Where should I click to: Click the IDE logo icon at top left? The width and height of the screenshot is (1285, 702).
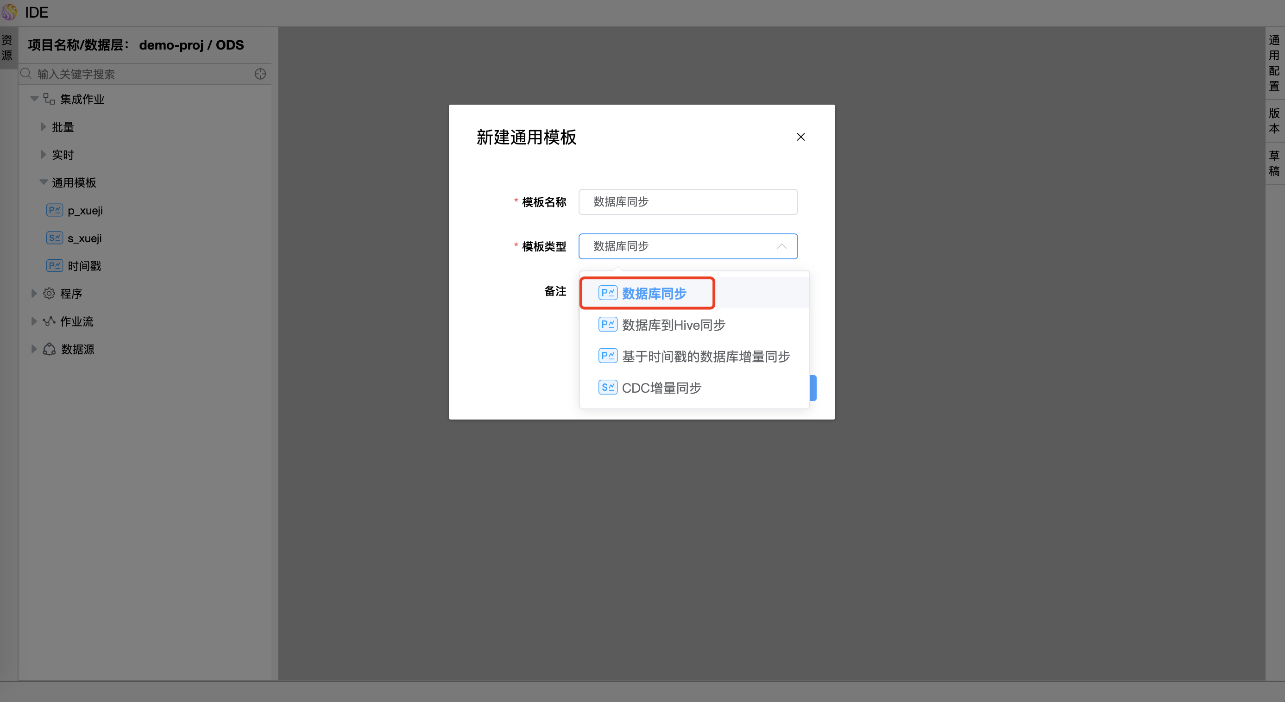point(9,12)
